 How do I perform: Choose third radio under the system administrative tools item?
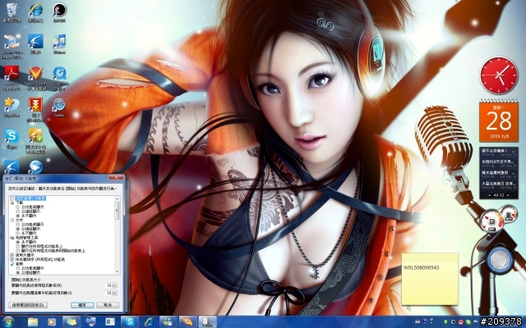(x=18, y=251)
